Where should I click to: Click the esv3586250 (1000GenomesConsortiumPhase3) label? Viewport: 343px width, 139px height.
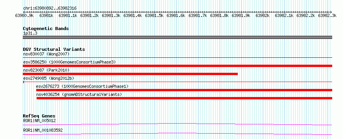[x=69, y=62]
